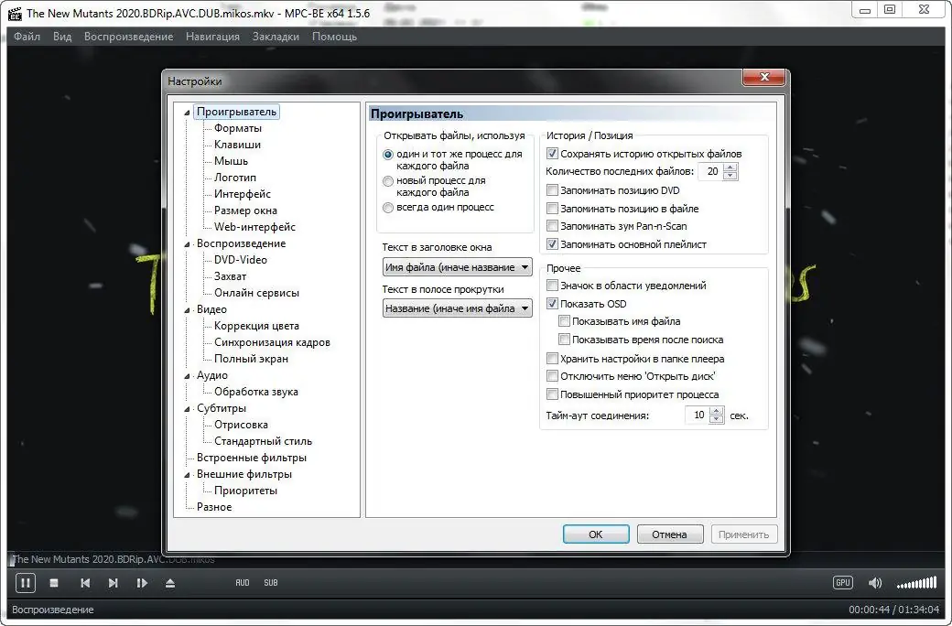Cancel settings via the Отмена button
Viewport: 952px width, 626px height.
coord(670,534)
